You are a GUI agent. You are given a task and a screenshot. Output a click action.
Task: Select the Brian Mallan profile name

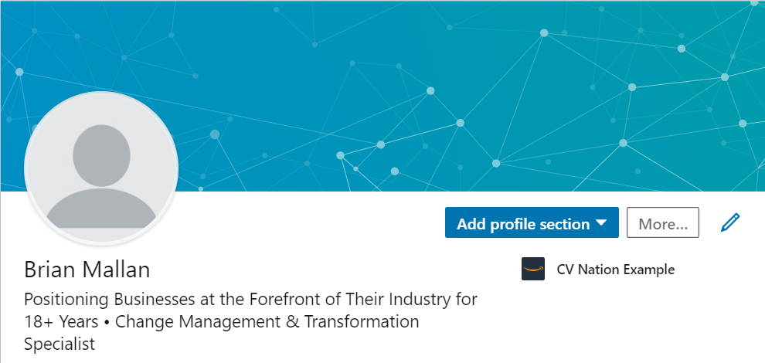87,270
